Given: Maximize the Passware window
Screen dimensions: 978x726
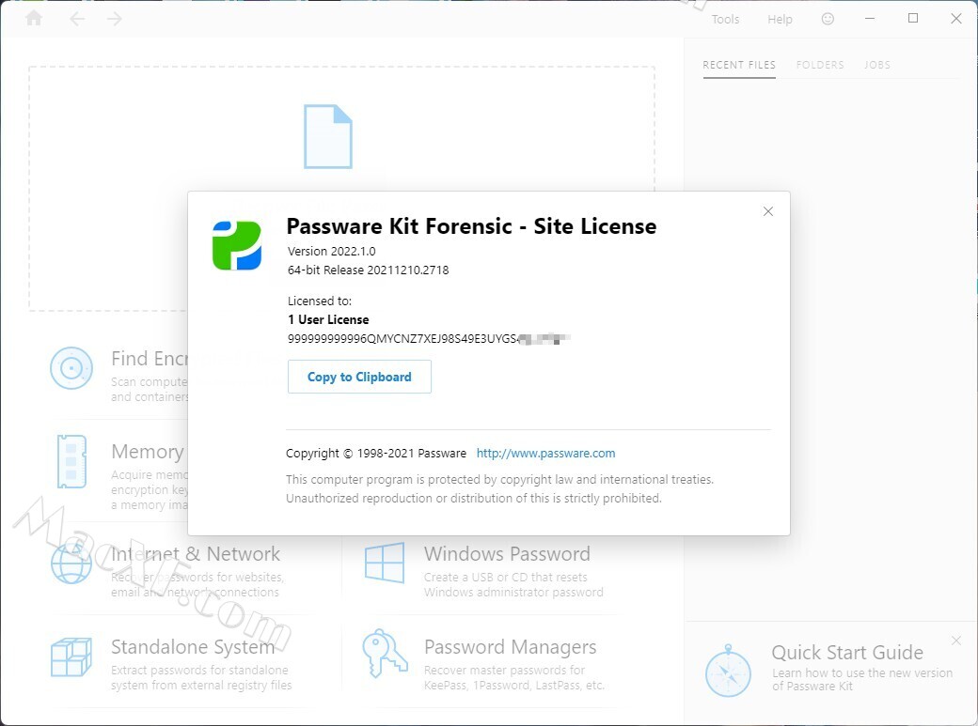Looking at the screenshot, I should [913, 19].
